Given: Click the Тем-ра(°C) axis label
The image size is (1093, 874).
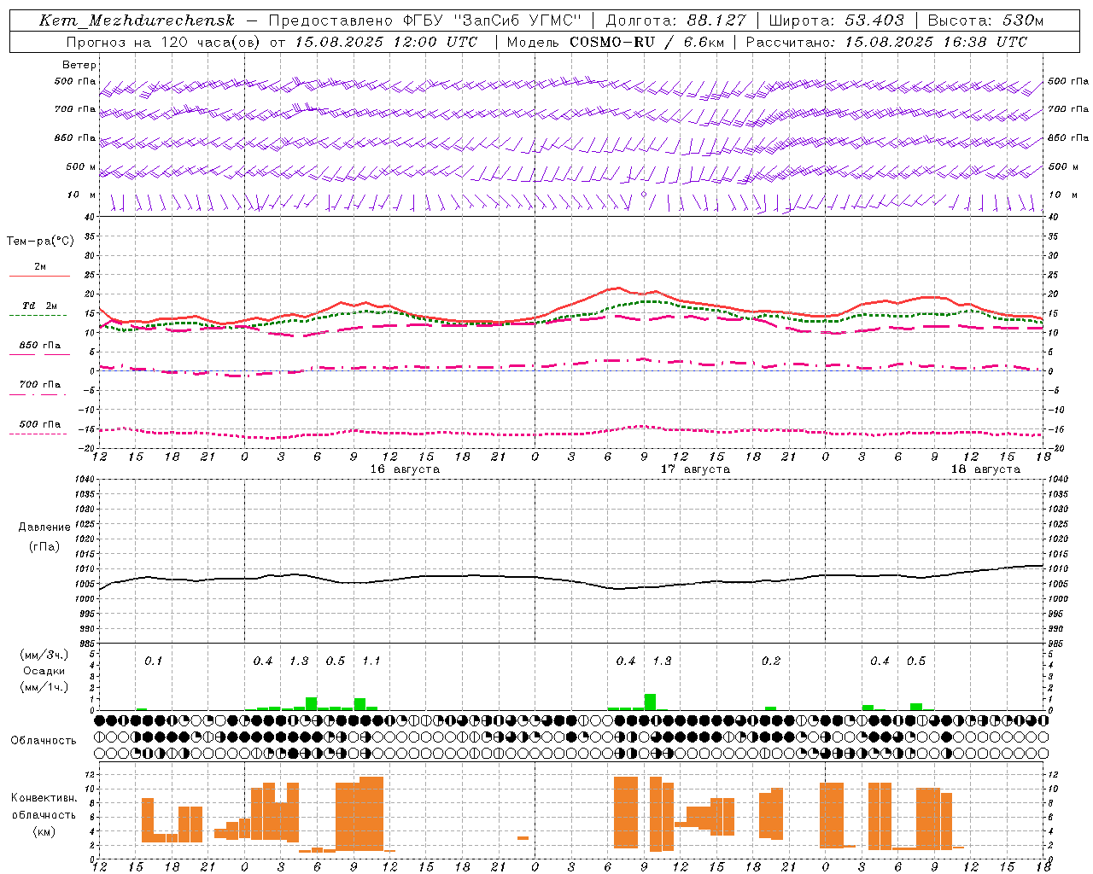Looking at the screenshot, I should click(40, 242).
